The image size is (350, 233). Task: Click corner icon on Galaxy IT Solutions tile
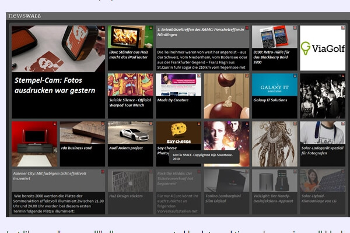295,76
